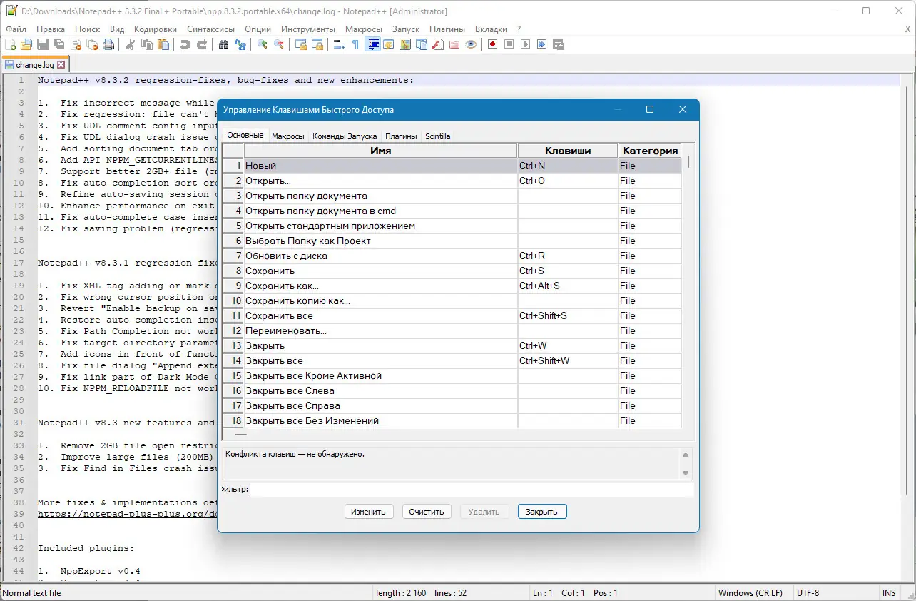
Task: Switch to the Scintilla tab
Action: (437, 136)
